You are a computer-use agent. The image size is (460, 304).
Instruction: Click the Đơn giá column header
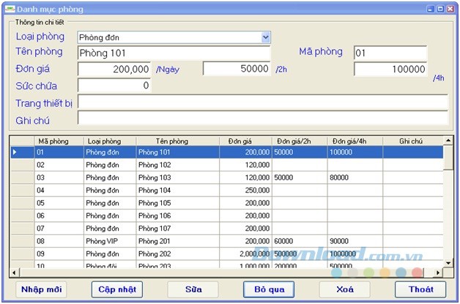239,141
